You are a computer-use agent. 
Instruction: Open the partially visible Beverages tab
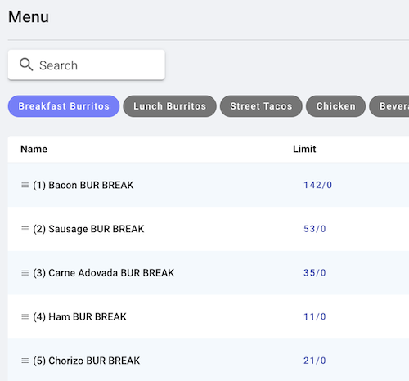(389, 106)
